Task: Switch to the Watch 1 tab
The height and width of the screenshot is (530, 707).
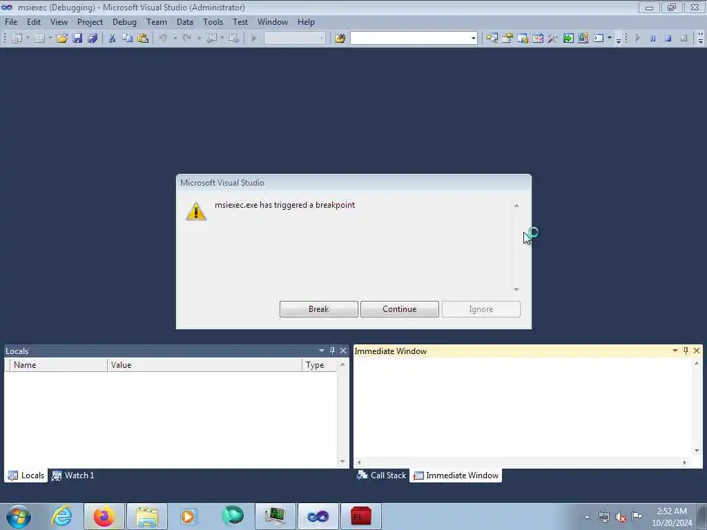Action: [73, 475]
